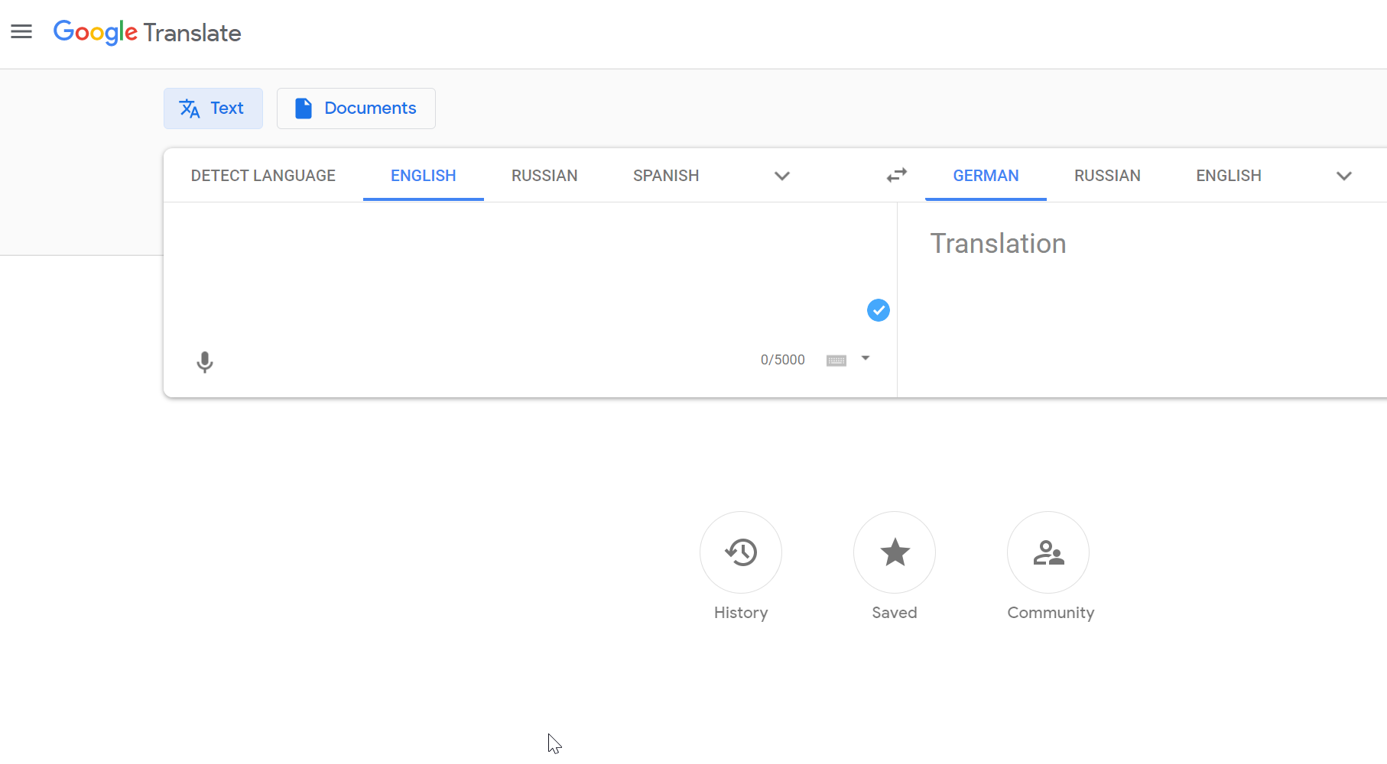This screenshot has height=764, width=1387.
Task: Expand more target languages list
Action: click(1343, 176)
